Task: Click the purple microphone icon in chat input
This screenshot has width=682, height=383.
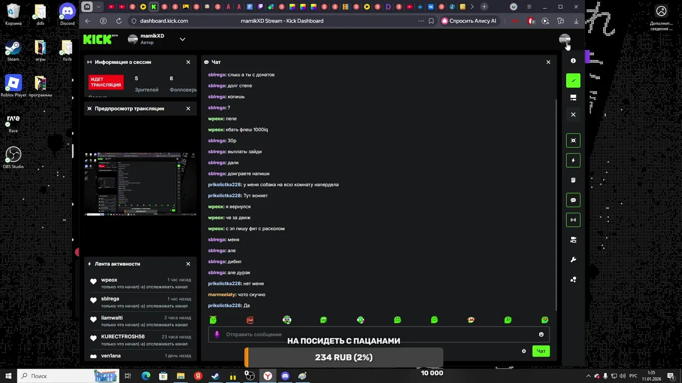Action: tap(217, 335)
